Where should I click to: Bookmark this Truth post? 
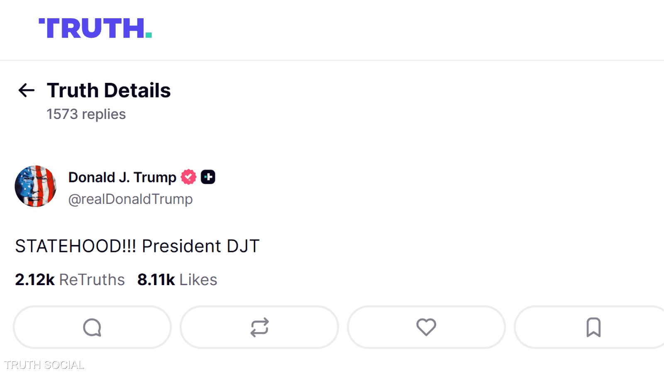(x=593, y=327)
